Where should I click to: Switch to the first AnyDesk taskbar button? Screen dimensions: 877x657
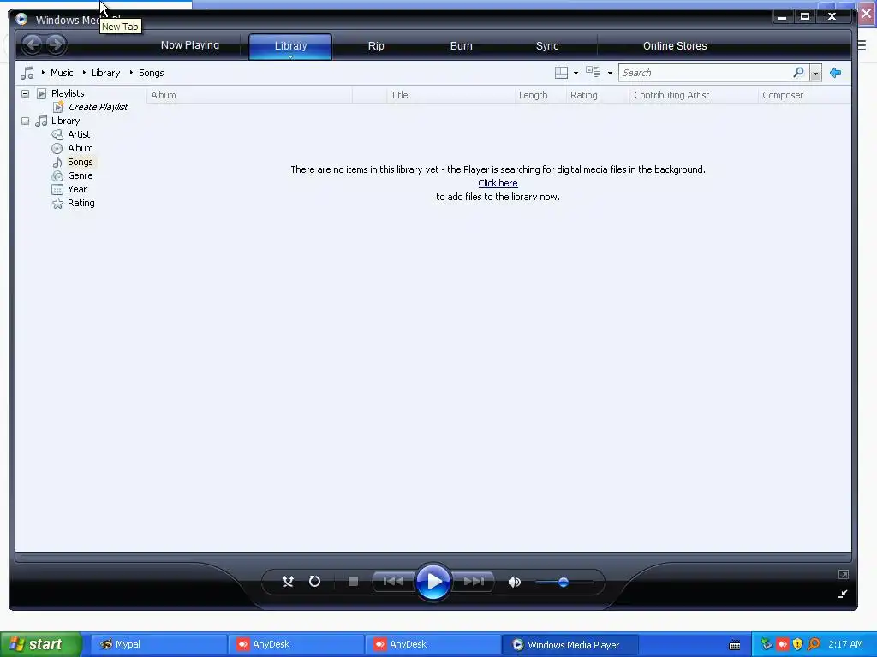coord(295,645)
